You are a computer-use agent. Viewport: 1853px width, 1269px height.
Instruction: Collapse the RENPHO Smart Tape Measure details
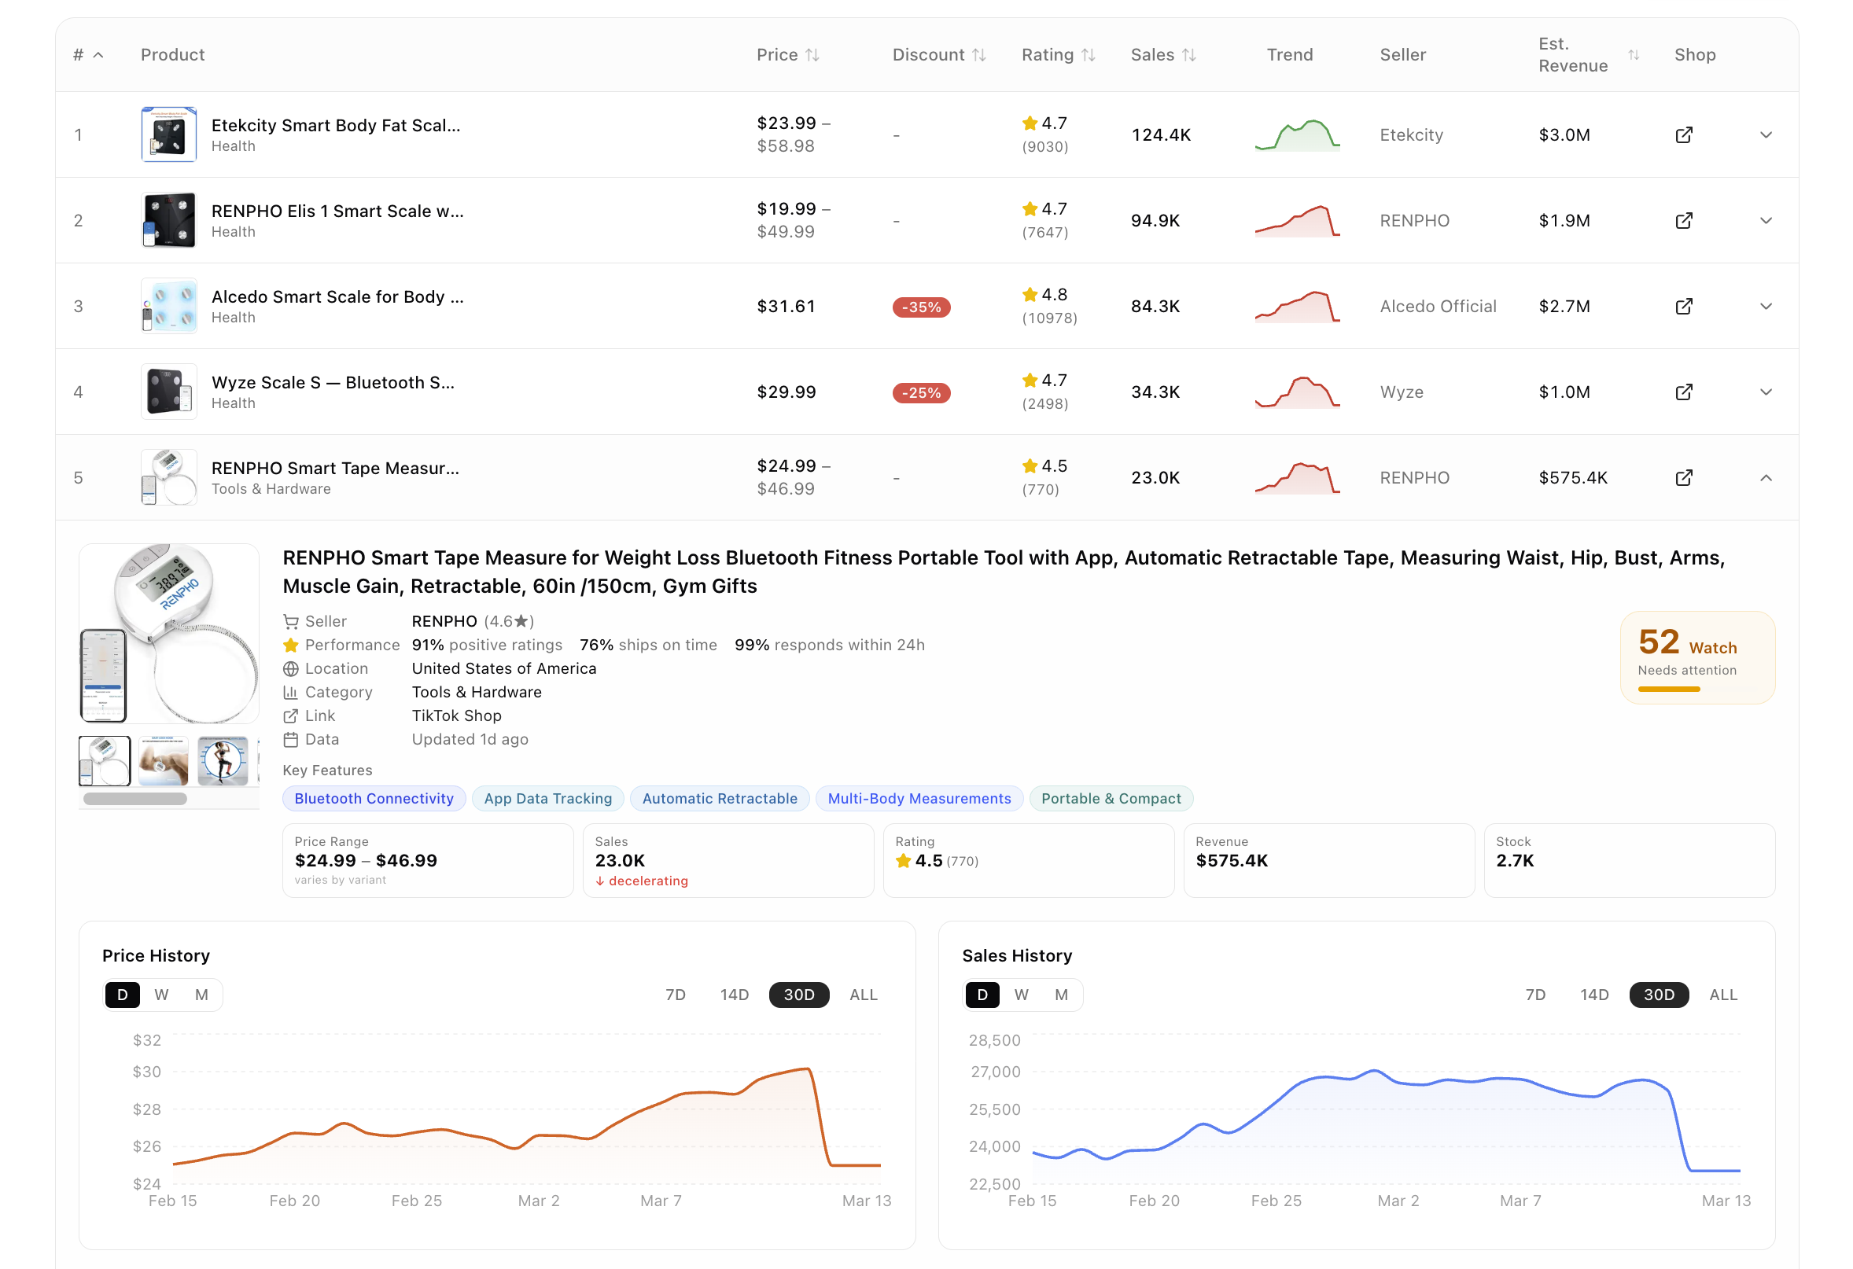1766,477
